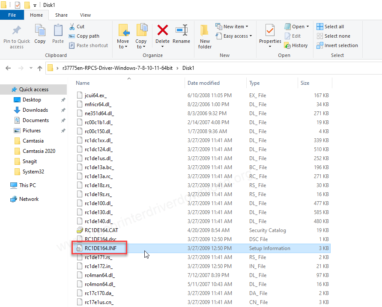
Task: Click the Delete red X icon
Action: (x=162, y=30)
